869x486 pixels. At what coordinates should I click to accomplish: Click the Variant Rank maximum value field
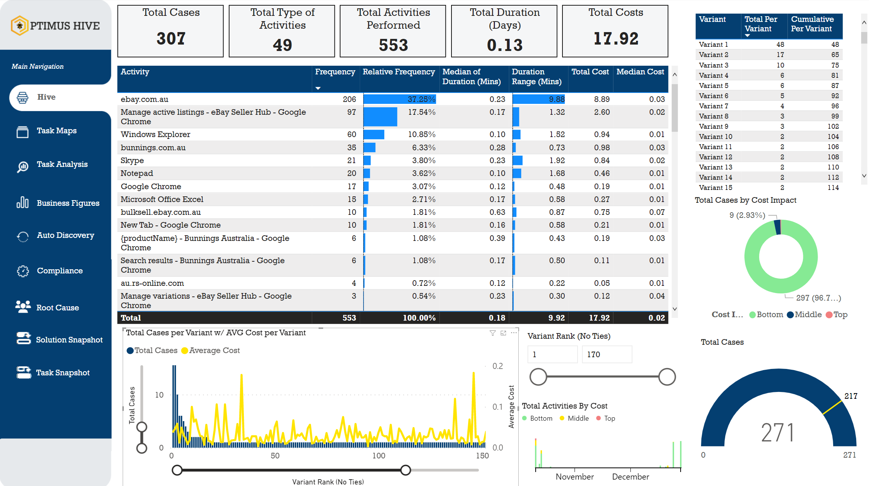607,354
